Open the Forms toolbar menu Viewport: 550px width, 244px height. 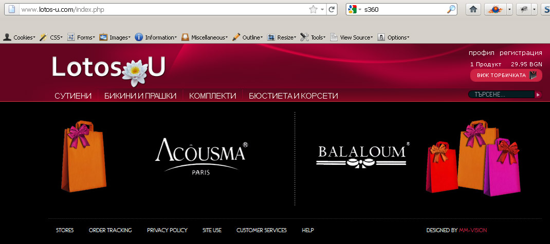click(81, 37)
